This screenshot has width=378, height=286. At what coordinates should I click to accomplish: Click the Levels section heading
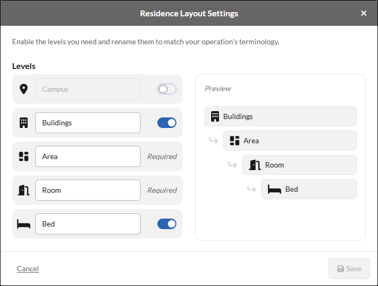coord(24,66)
